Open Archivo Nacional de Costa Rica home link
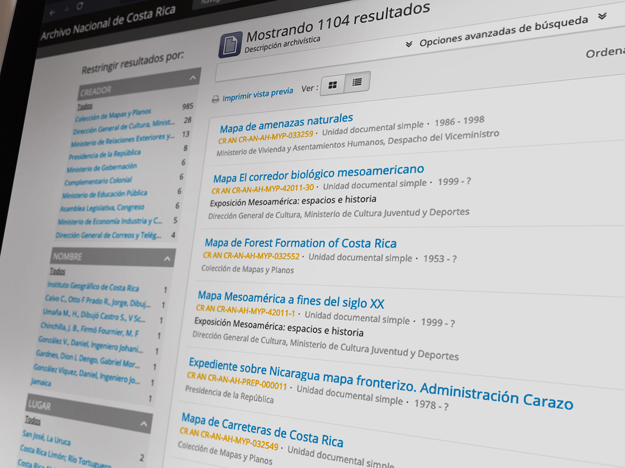Image resolution: width=625 pixels, height=468 pixels. pos(108,23)
